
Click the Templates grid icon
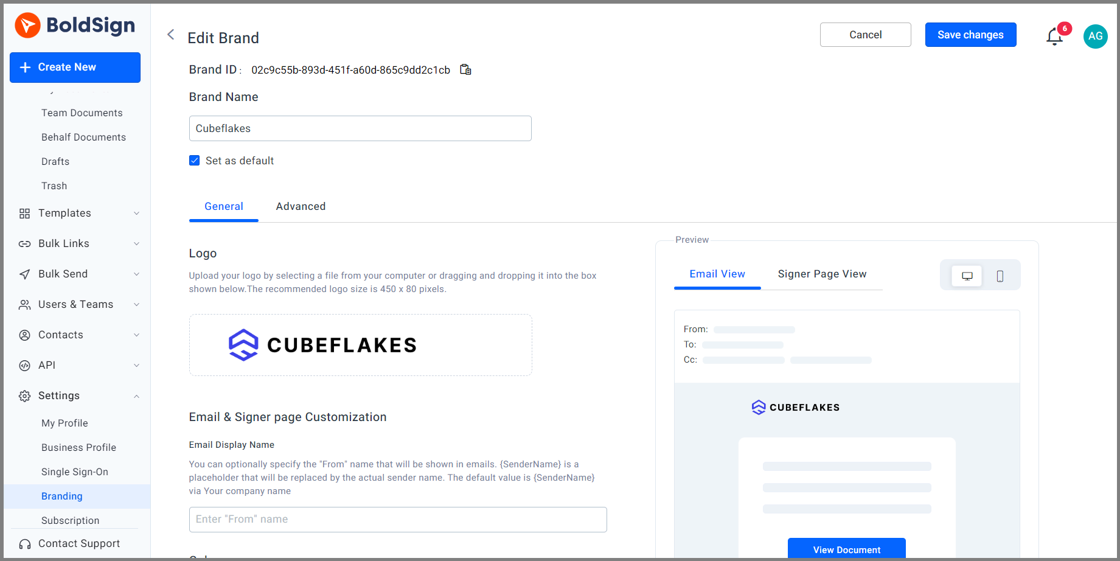tap(24, 213)
